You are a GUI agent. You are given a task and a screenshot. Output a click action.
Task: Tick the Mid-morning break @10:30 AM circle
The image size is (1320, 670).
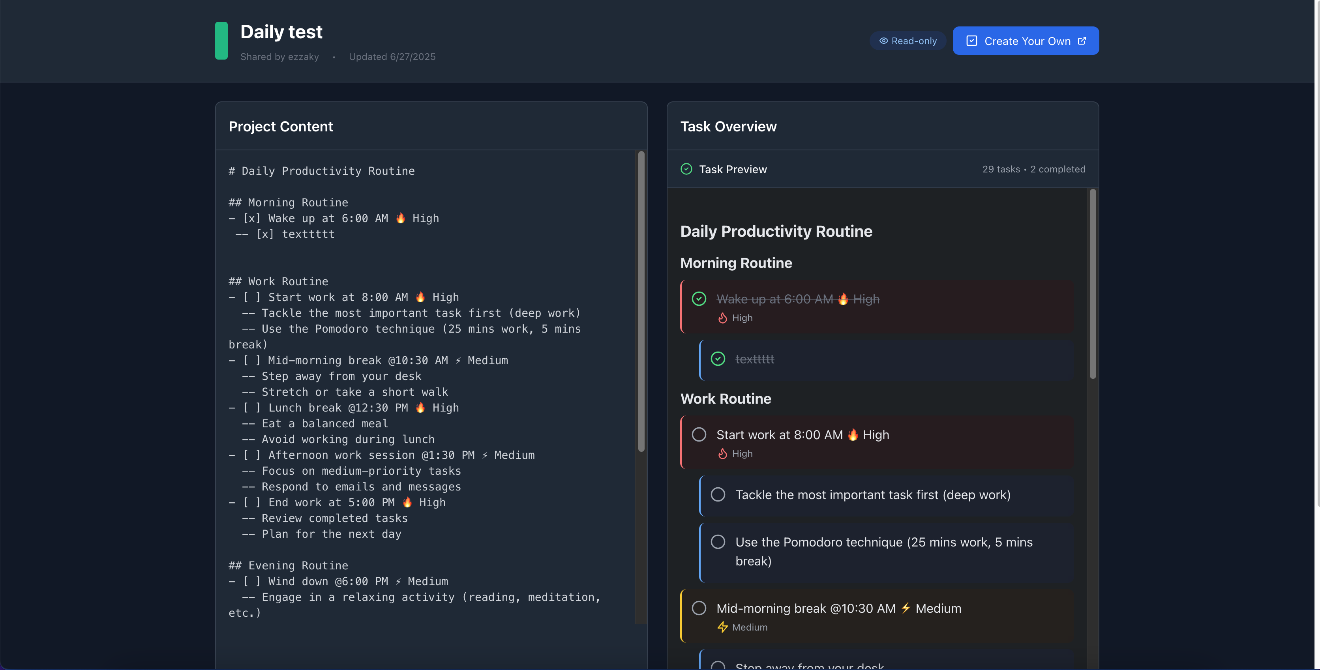[x=699, y=608]
